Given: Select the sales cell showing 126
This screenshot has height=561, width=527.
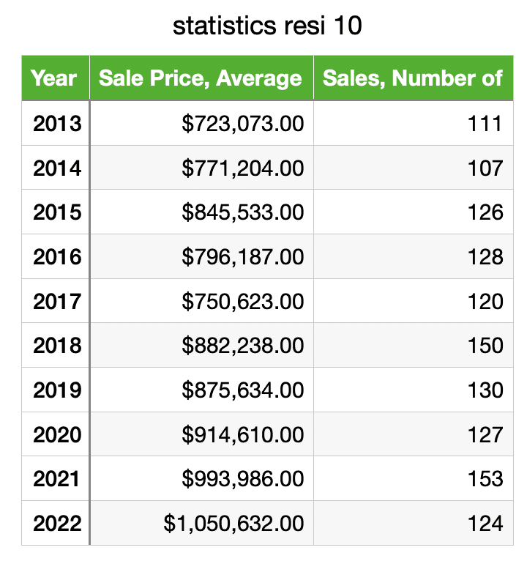Looking at the screenshot, I should (485, 212).
